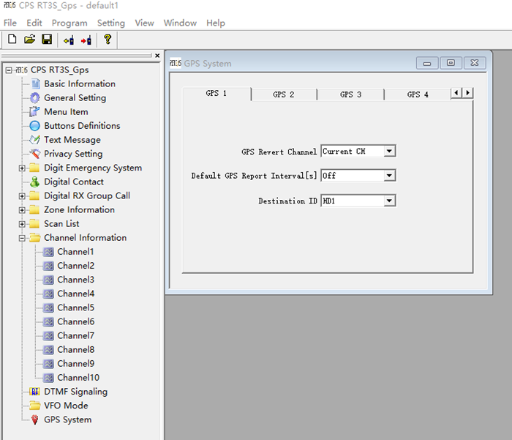The image size is (512, 440).
Task: Open the GPS Revert Channel dropdown
Action: coord(389,152)
